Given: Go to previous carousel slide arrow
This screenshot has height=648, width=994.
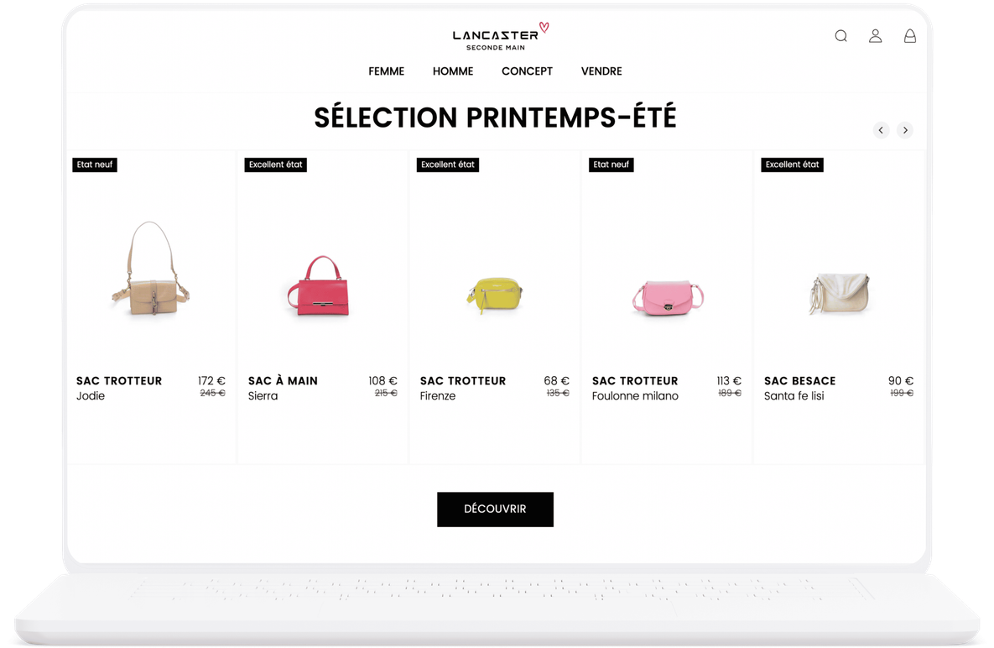Looking at the screenshot, I should click(x=881, y=130).
